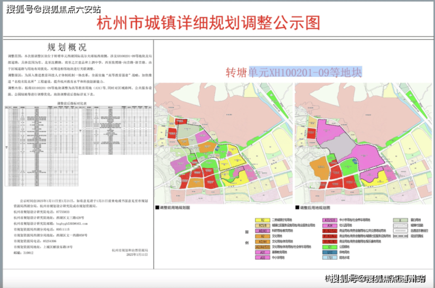The height and width of the screenshot is (288, 435).
Task: Click black square marker beside 调整前用地规划图
Action: coord(157,207)
